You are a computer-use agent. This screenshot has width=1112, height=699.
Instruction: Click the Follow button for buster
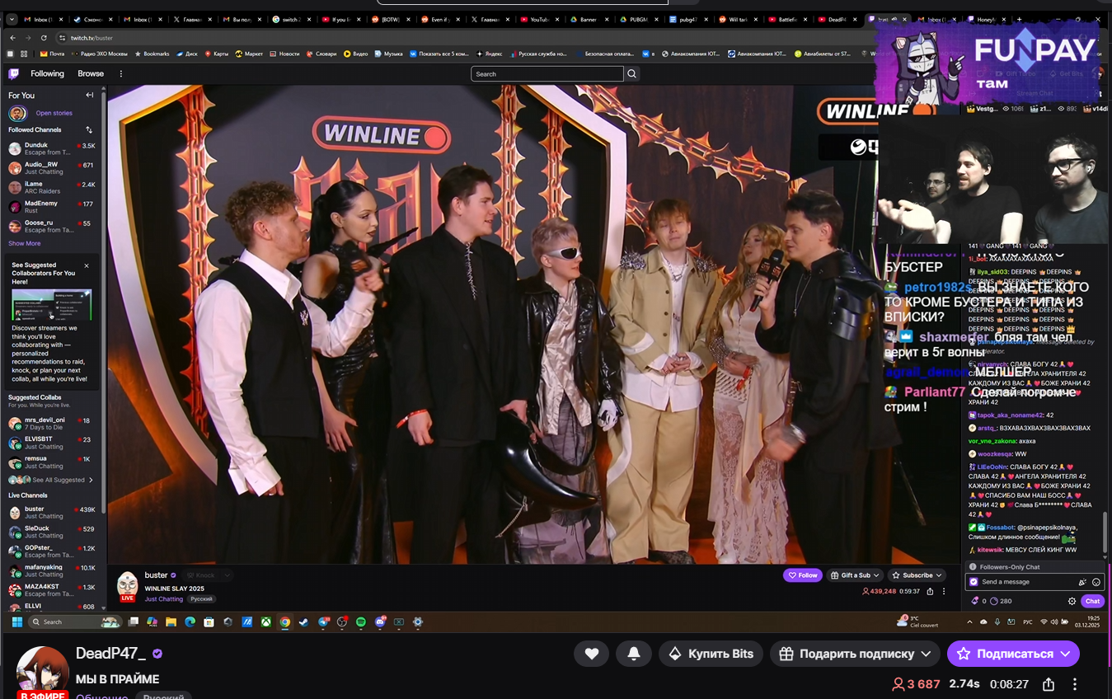802,575
